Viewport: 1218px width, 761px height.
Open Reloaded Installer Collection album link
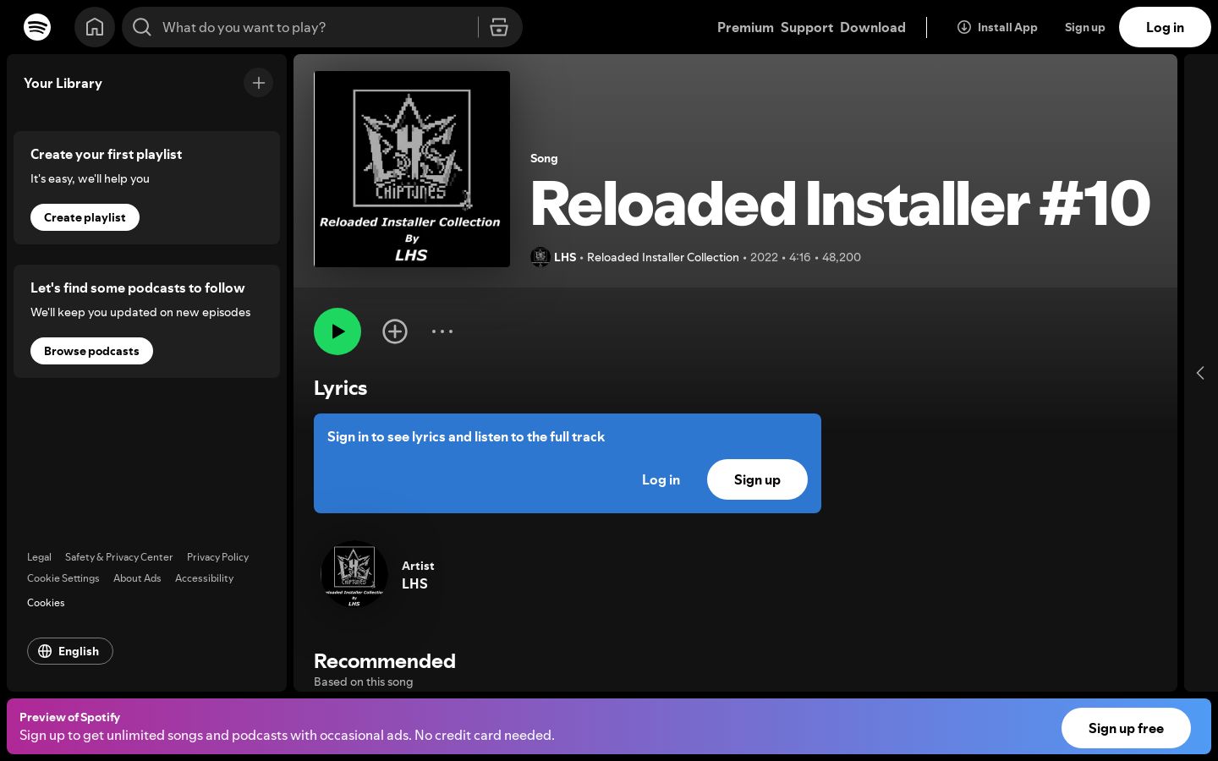663,257
